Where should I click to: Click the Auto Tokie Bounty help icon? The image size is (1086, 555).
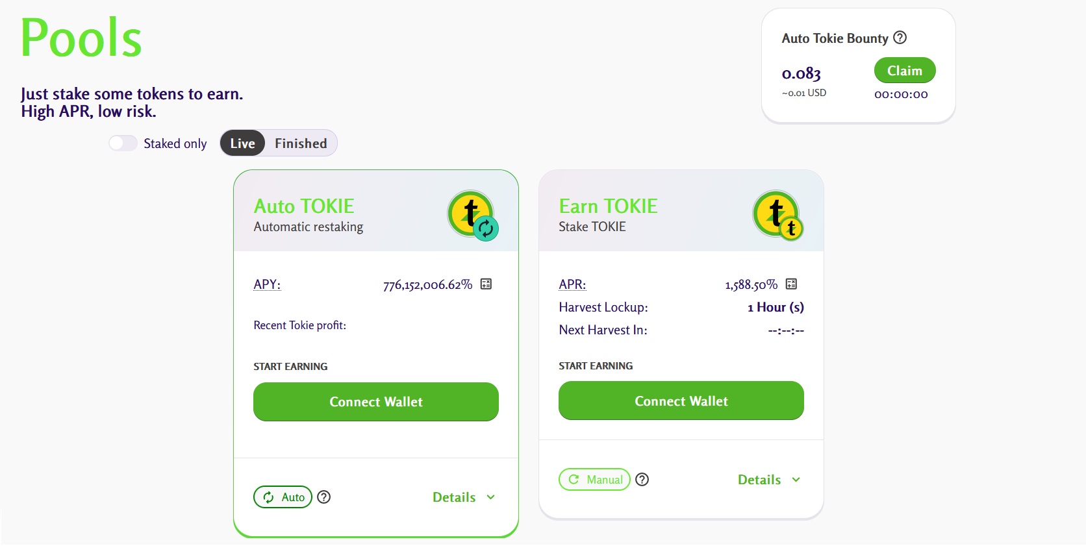point(900,38)
